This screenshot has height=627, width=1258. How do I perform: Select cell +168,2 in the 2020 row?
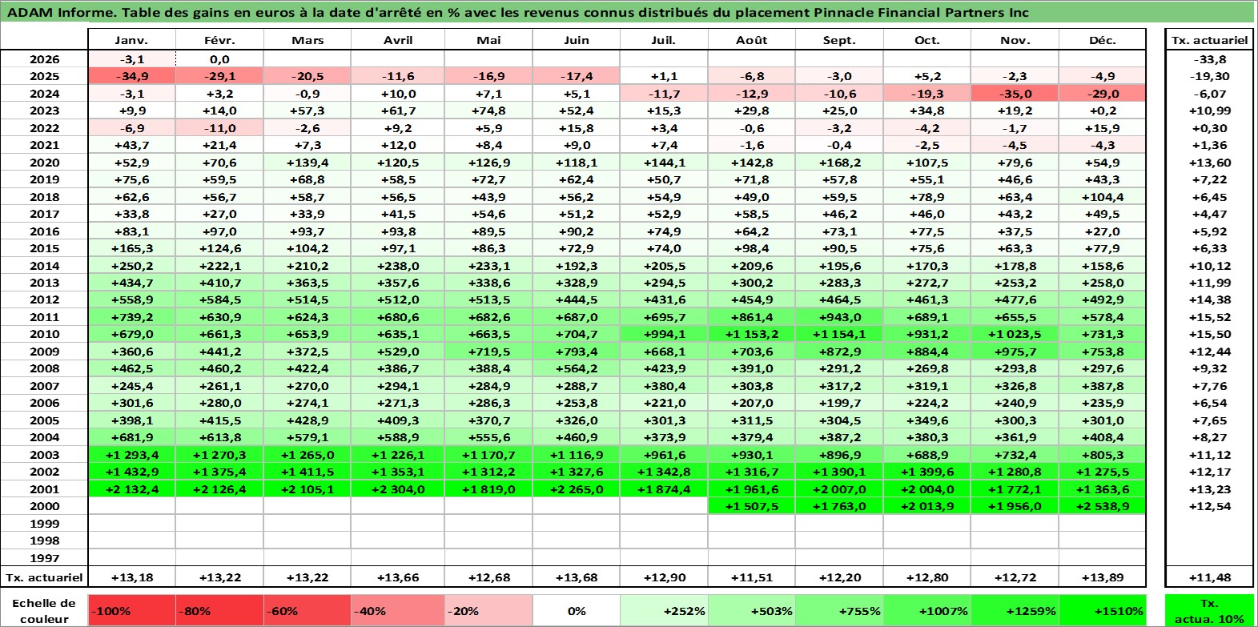(839, 163)
